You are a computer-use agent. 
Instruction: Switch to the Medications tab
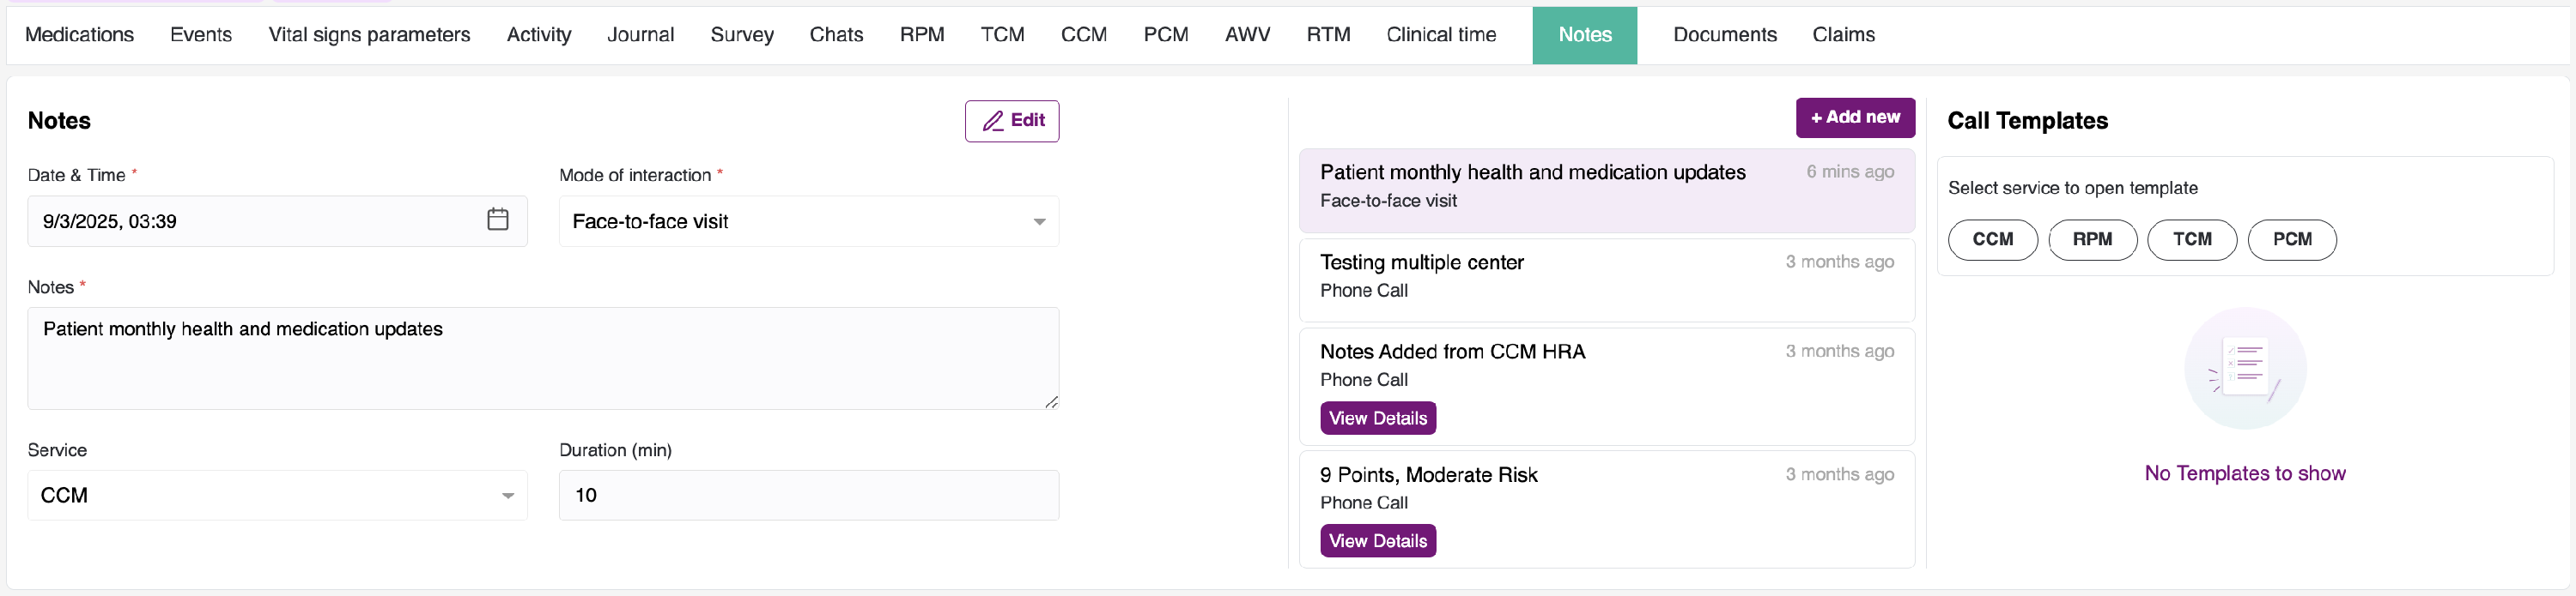(79, 35)
